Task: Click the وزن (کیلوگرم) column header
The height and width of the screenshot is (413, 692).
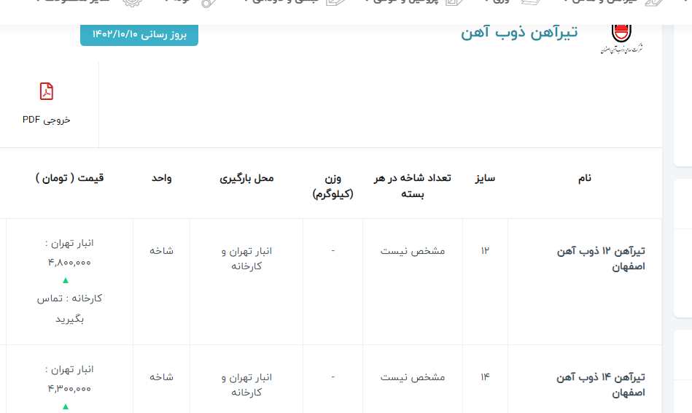Action: tap(333, 185)
